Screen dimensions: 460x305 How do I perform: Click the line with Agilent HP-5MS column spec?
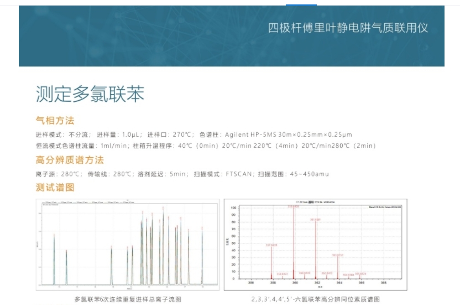tap(194, 135)
